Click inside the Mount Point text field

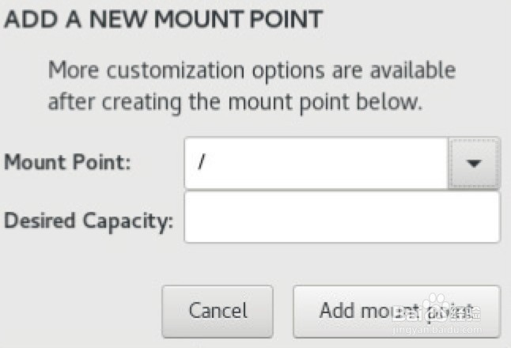point(316,164)
